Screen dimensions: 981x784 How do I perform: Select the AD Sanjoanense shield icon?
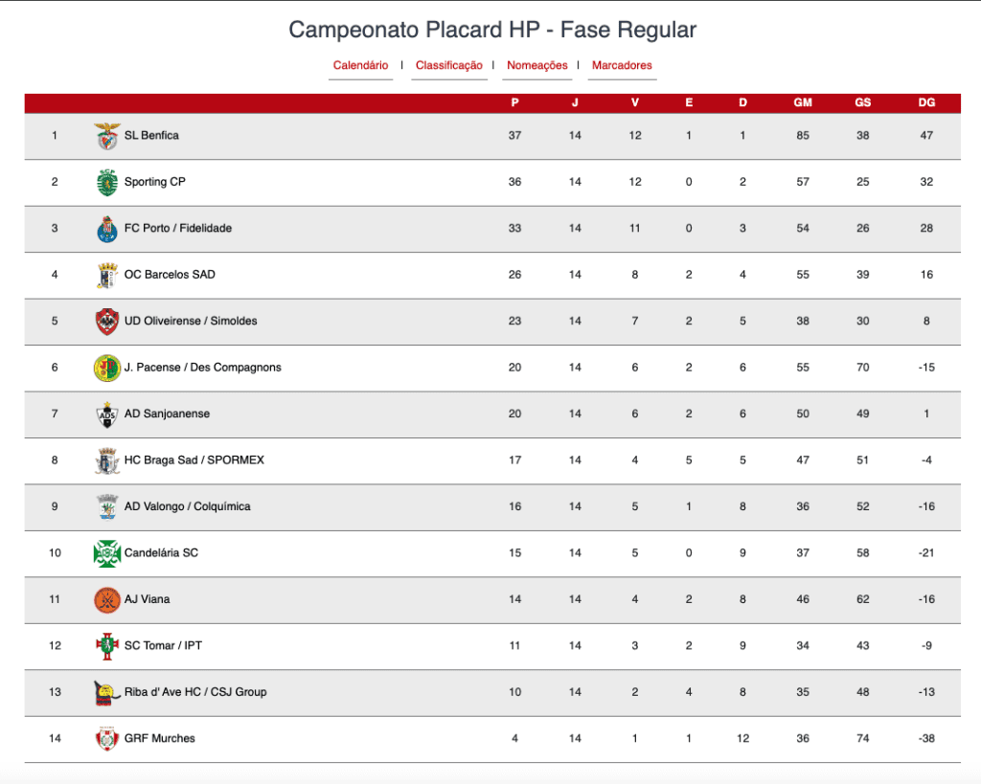pos(107,414)
